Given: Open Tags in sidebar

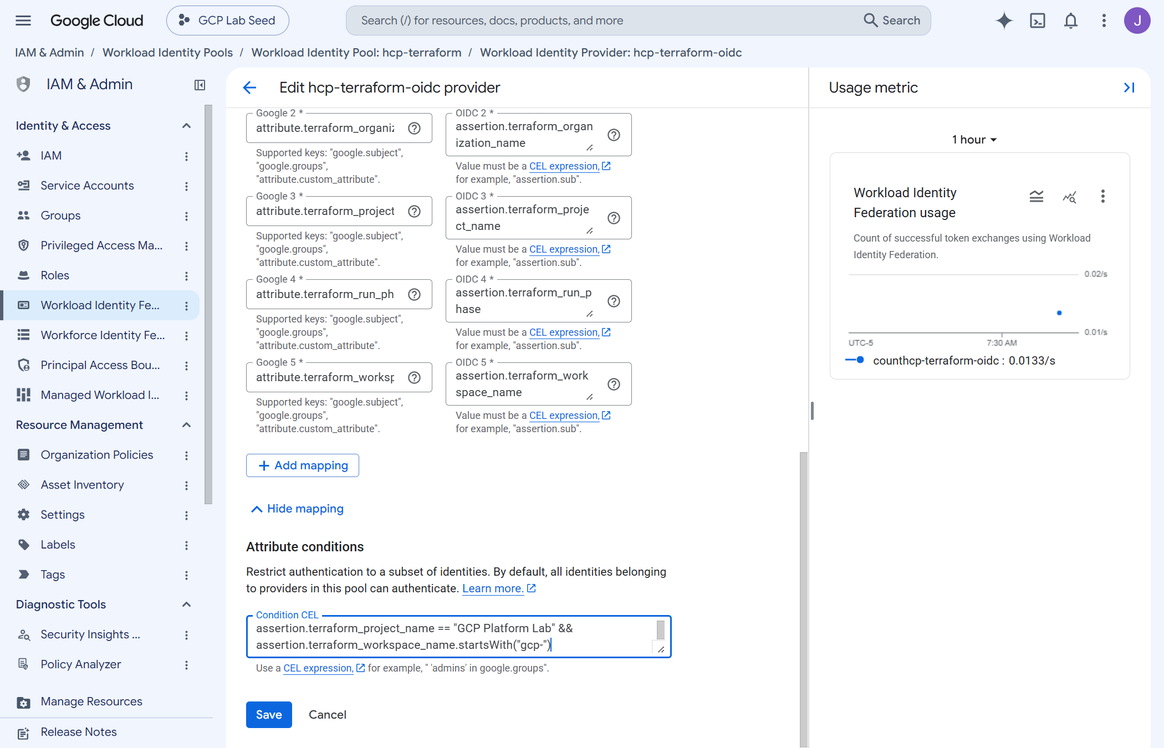Looking at the screenshot, I should (x=53, y=575).
